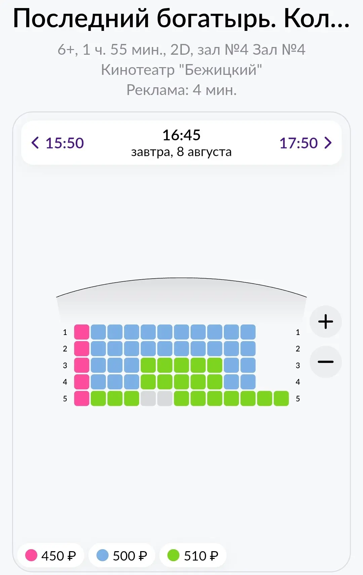The width and height of the screenshot is (363, 575).
Task: Pick the first green seat in row 3
Action: (148, 365)
